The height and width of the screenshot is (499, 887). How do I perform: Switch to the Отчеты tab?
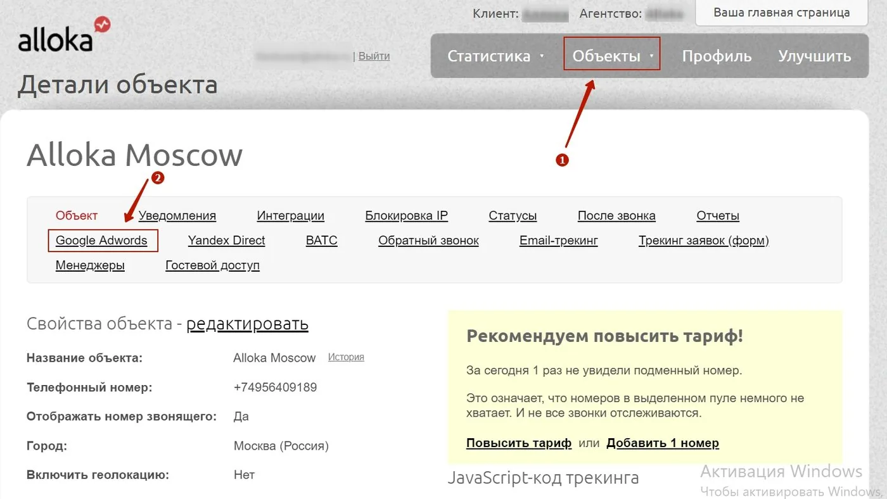pyautogui.click(x=718, y=215)
